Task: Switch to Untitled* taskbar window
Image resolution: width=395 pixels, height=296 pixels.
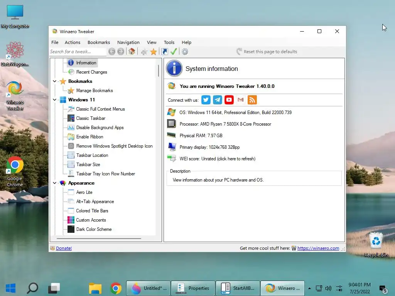Action: (148, 288)
